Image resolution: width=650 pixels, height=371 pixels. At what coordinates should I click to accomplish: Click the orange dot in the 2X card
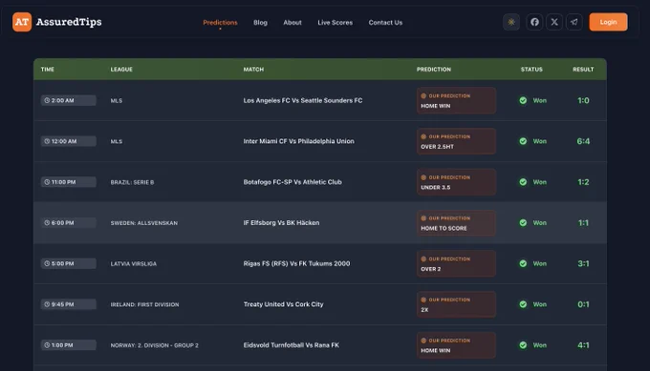(x=423, y=299)
